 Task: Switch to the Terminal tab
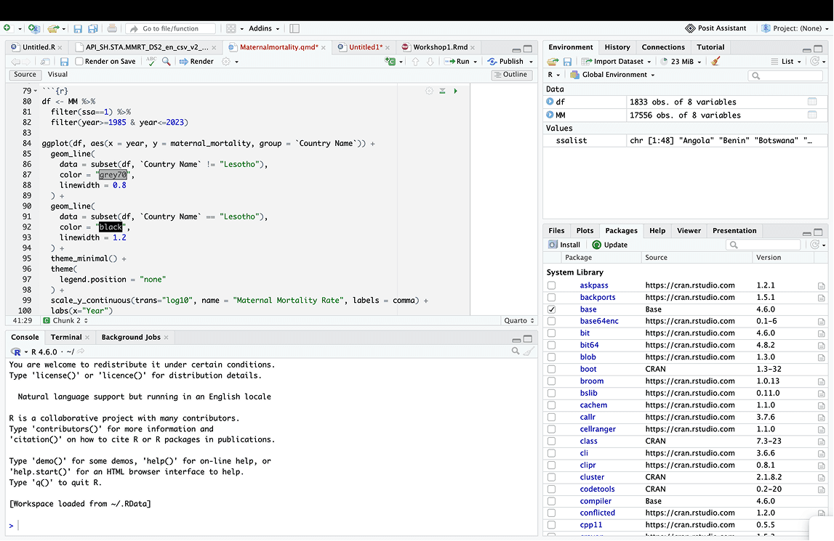point(66,338)
